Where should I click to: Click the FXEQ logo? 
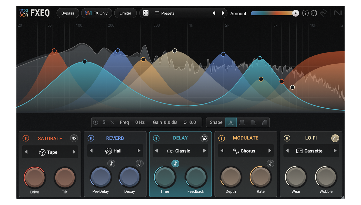point(35,13)
